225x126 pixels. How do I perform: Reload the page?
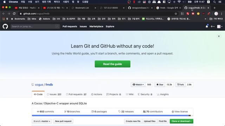click(x=14, y=14)
